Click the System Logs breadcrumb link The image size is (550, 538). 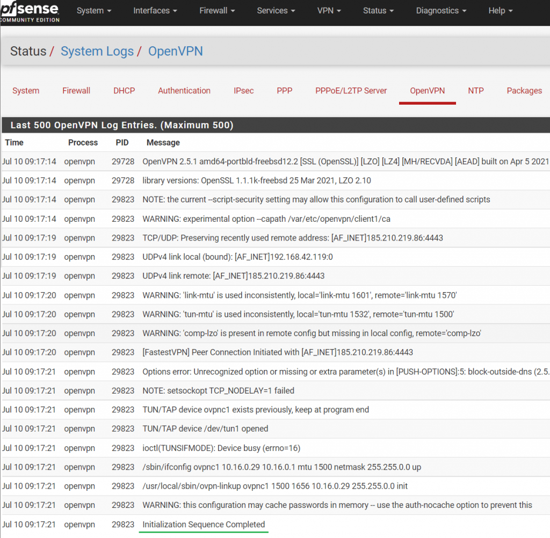pos(97,51)
